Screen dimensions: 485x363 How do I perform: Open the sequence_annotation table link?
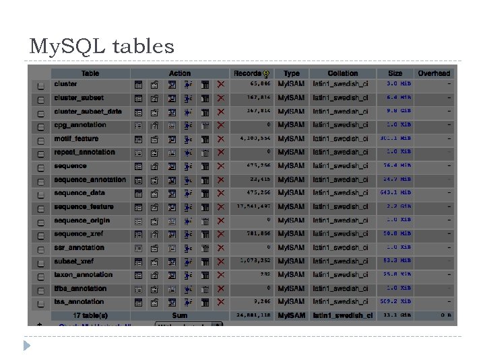tap(90, 179)
